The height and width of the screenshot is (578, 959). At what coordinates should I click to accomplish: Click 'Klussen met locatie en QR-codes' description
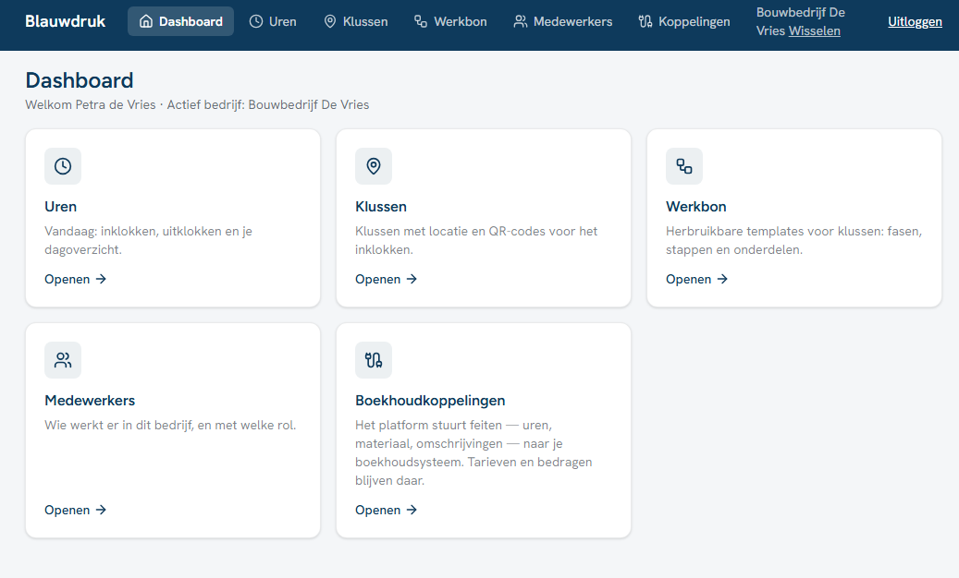(x=476, y=240)
